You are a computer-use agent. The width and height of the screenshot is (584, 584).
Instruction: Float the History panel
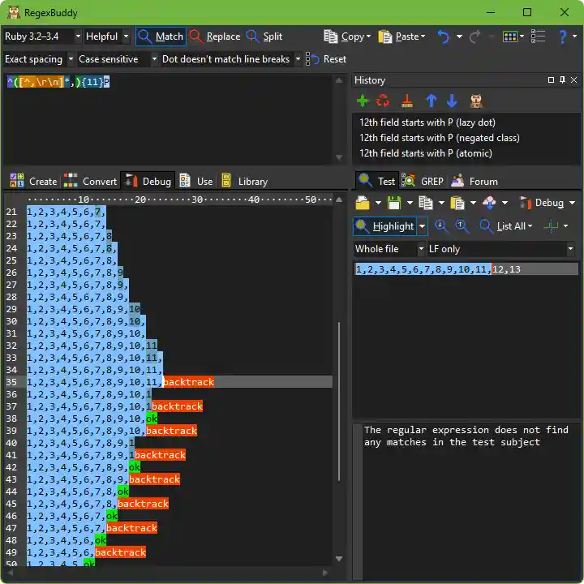pos(551,79)
